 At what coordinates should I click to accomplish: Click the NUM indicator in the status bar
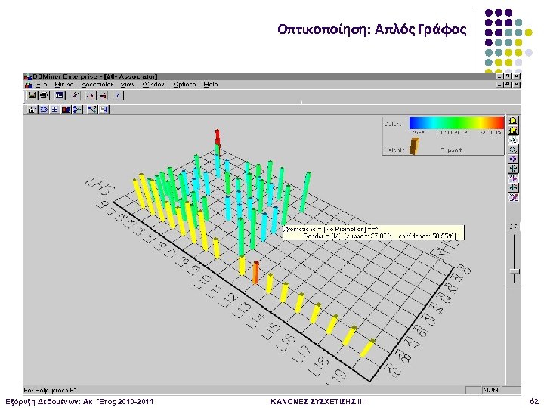tap(490, 391)
